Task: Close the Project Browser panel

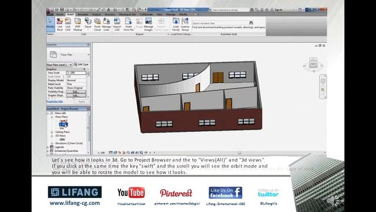Action: click(x=88, y=109)
